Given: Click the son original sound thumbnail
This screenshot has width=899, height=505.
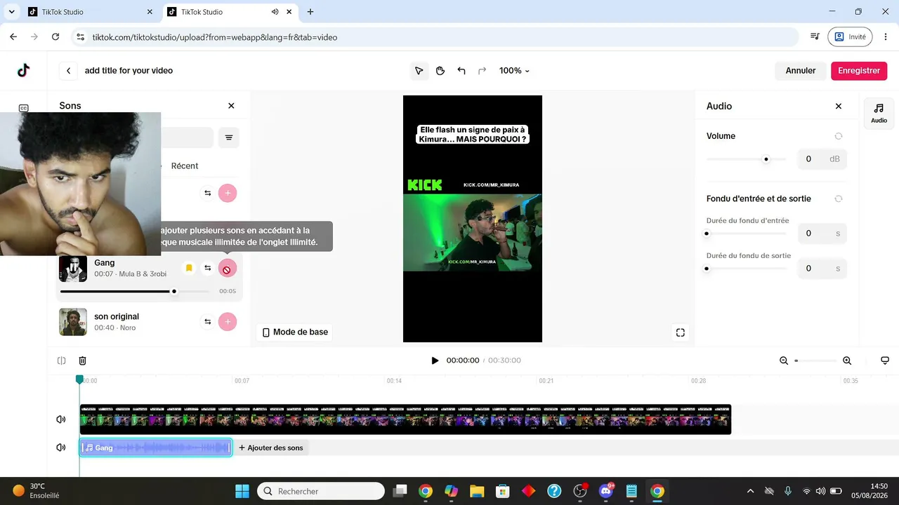Looking at the screenshot, I should [73, 322].
